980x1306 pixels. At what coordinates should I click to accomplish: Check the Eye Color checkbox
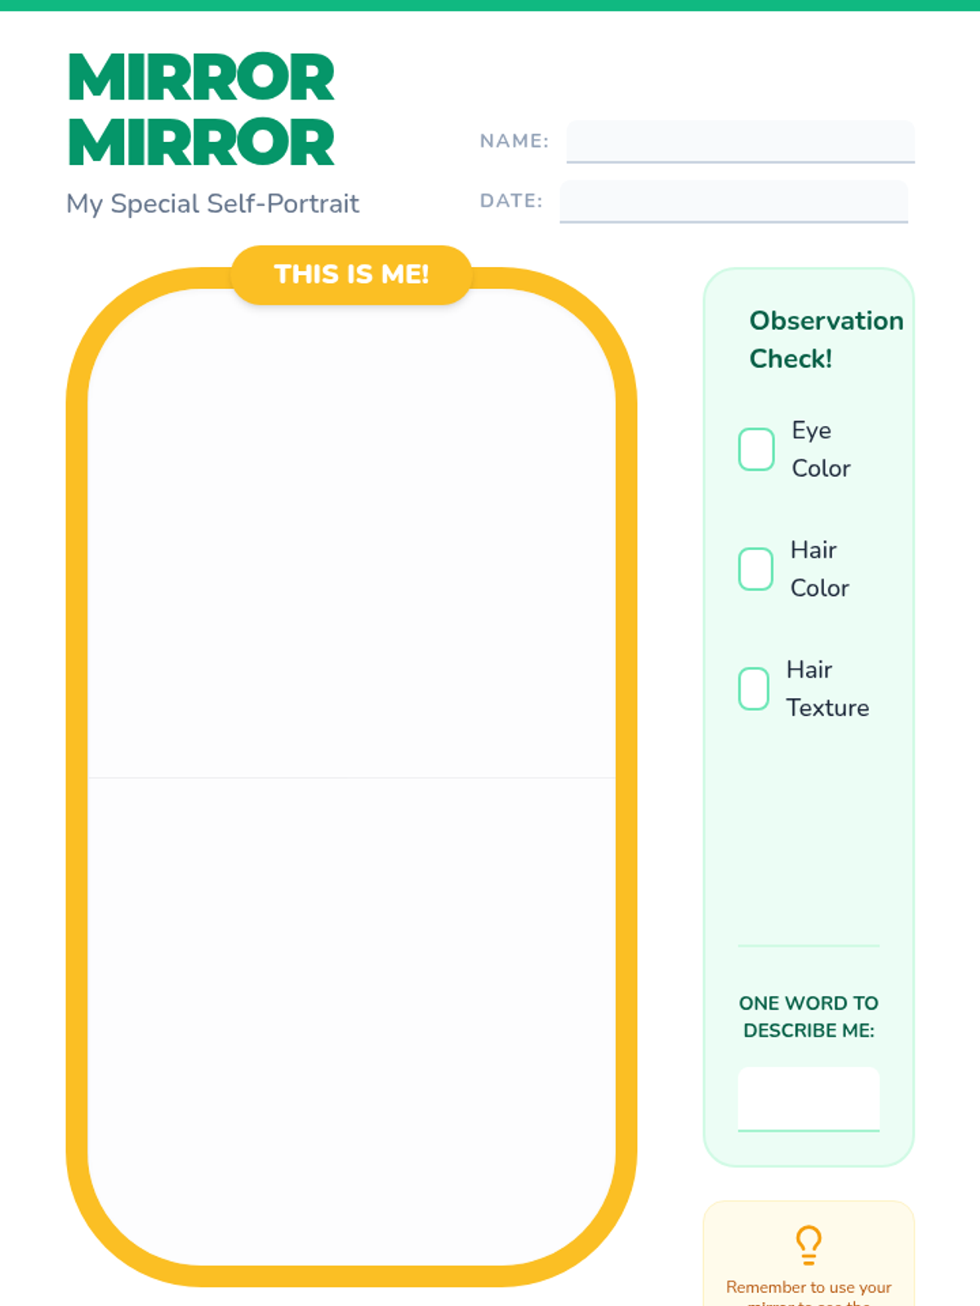[756, 449]
